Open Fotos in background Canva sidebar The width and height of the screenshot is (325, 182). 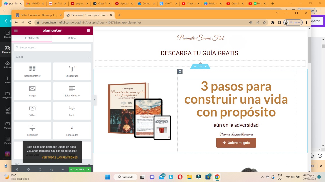[8, 110]
